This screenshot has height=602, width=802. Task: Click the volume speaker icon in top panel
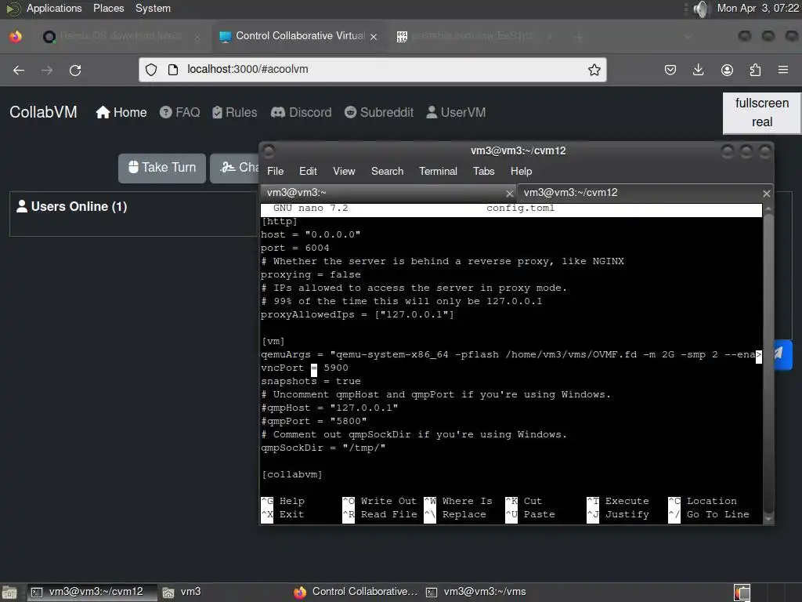coord(701,9)
